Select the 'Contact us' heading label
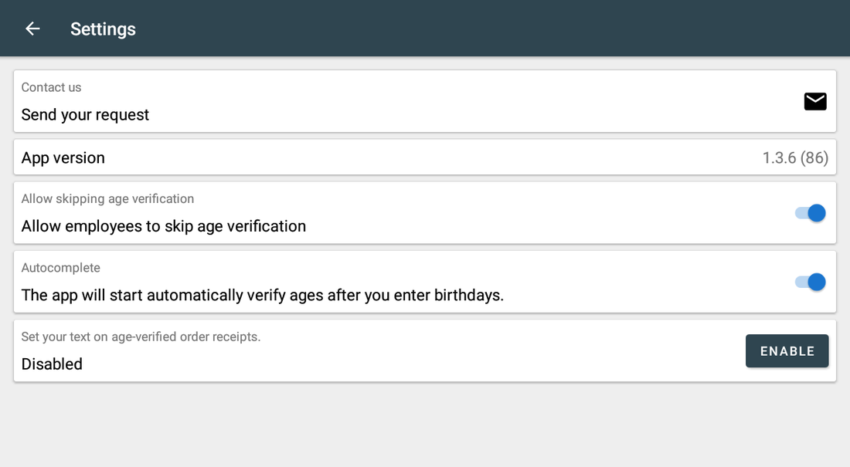The width and height of the screenshot is (850, 467). point(51,87)
